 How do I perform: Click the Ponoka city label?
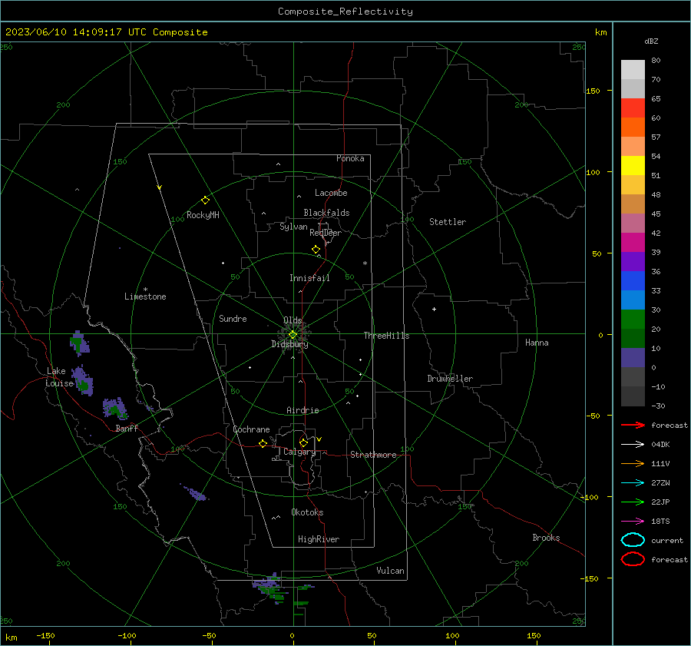coord(350,158)
